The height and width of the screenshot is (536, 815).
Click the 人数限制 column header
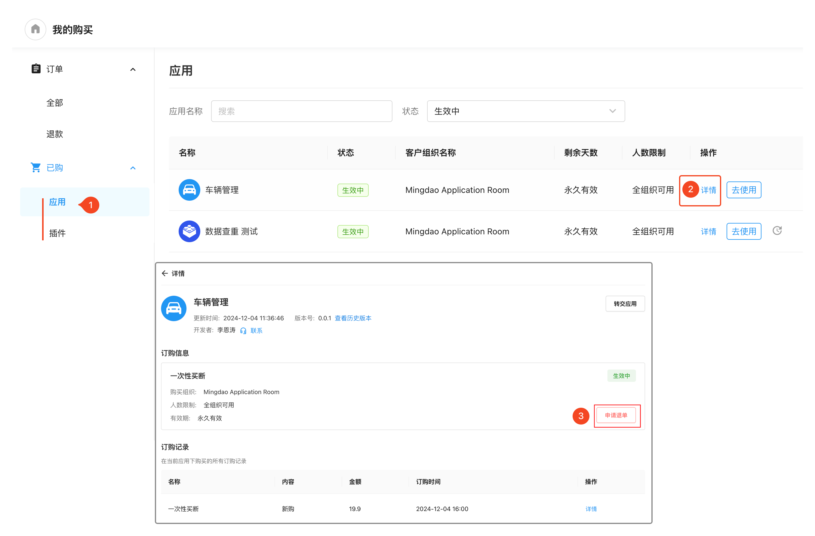pyautogui.click(x=649, y=153)
